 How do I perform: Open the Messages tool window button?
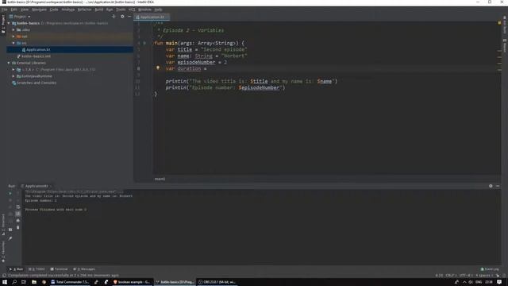(84, 269)
